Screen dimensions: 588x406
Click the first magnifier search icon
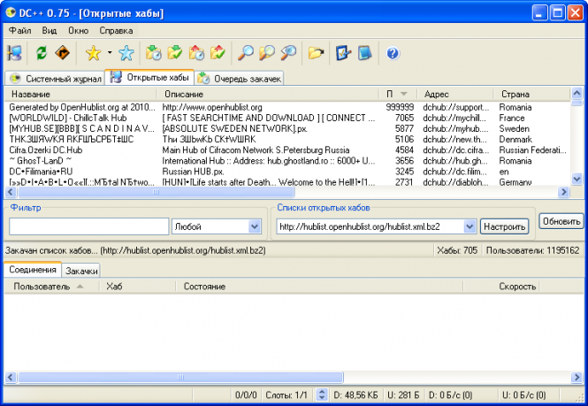pos(246,53)
